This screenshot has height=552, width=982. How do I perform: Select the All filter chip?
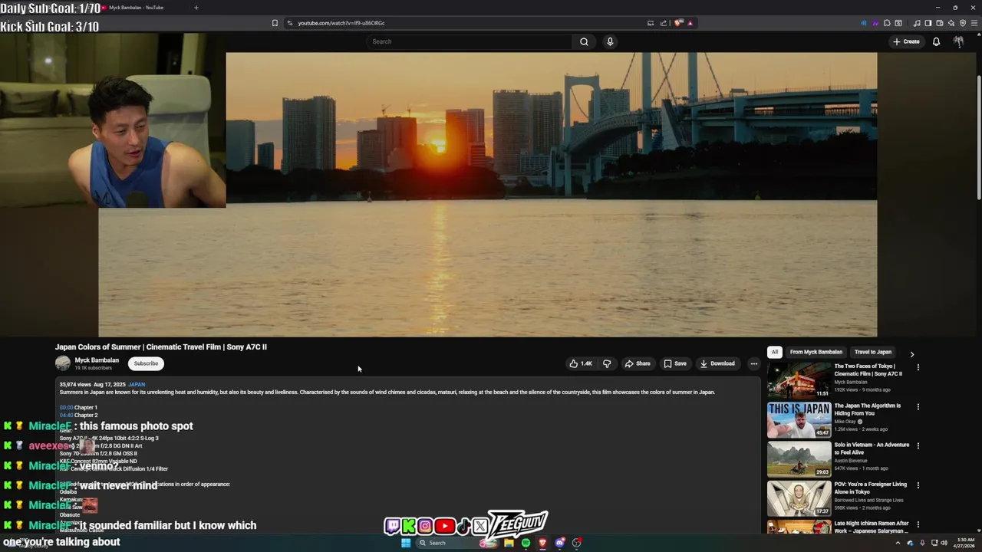pos(775,352)
